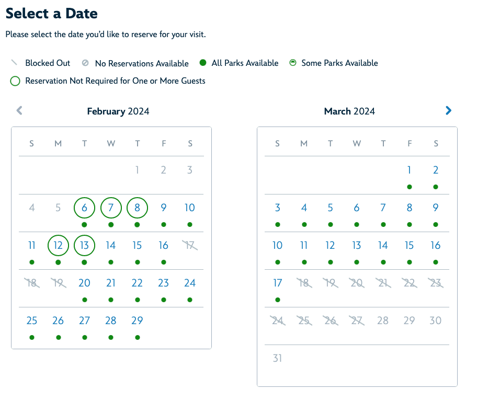Go to next month with right chevron
This screenshot has width=477, height=401.
(448, 111)
